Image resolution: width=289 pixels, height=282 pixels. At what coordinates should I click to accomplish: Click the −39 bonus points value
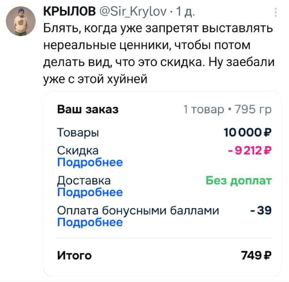pyautogui.click(x=261, y=211)
